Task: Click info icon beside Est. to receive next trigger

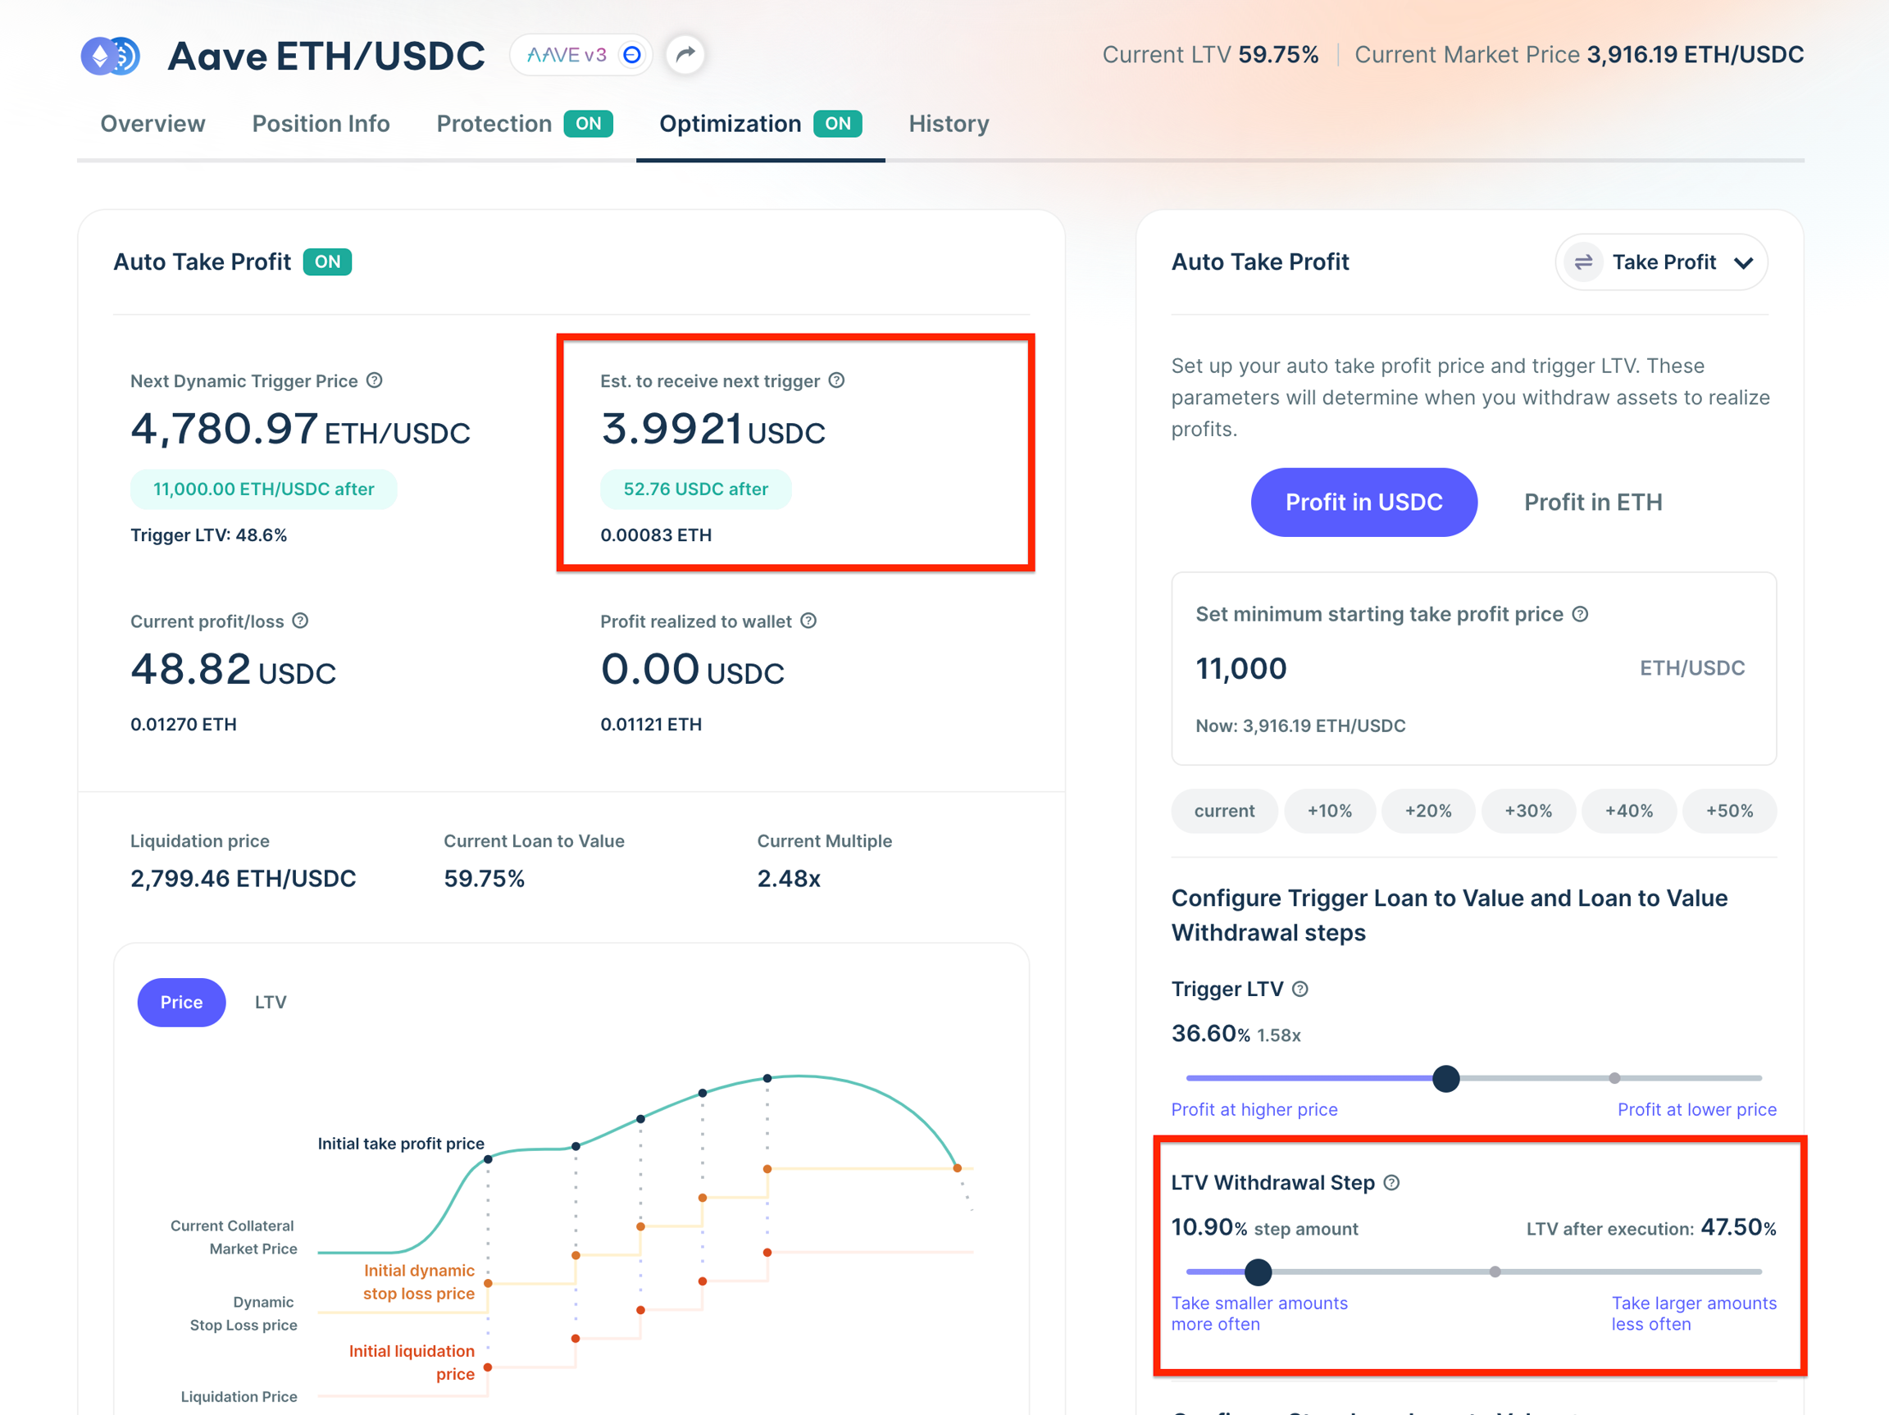Action: (837, 381)
